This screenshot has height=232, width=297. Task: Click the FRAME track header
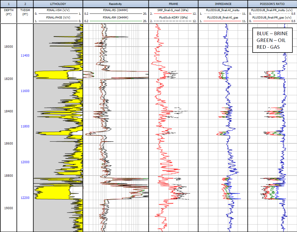(173, 4)
